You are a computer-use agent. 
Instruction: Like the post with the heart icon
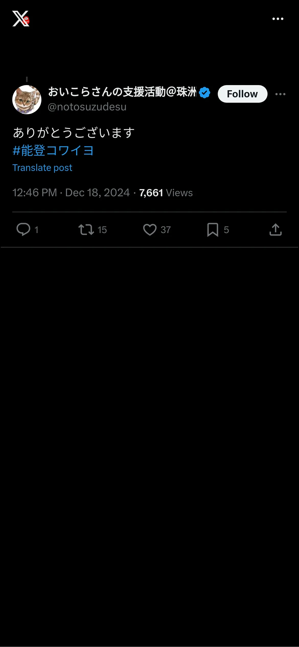(x=150, y=229)
